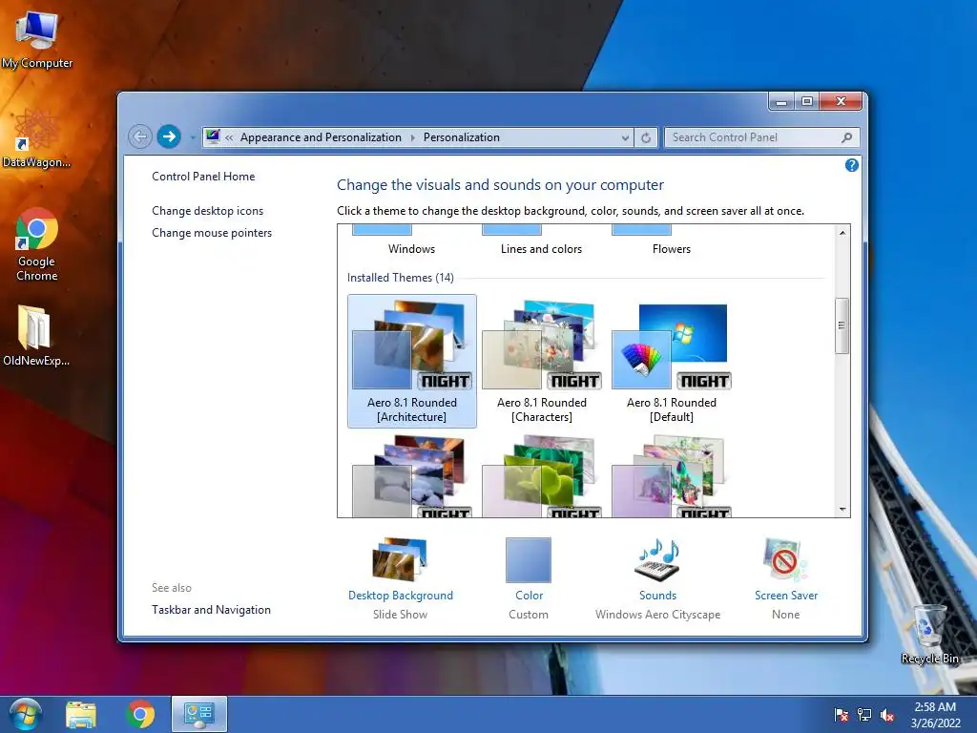Go forward using the Forward arrow
The width and height of the screenshot is (977, 733).
pyautogui.click(x=168, y=136)
